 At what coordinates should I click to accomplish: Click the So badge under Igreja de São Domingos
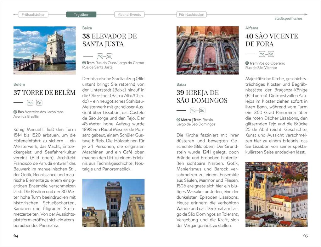202,110
